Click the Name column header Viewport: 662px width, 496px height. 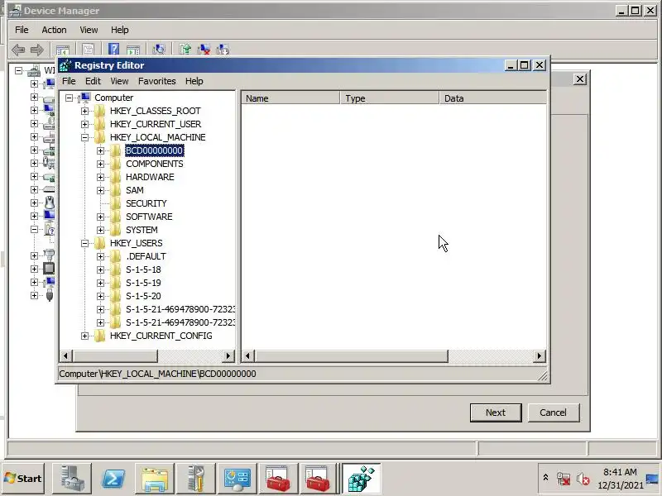(x=290, y=98)
